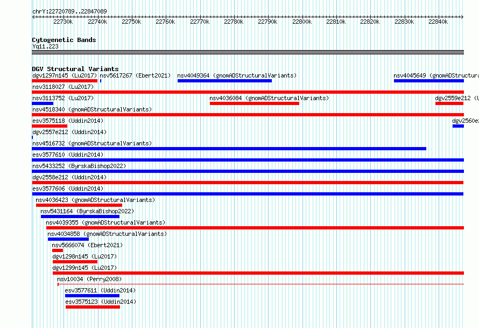Click the 22730k ruler label
Screen dimensions: 479x328
pyautogui.click(x=63, y=22)
